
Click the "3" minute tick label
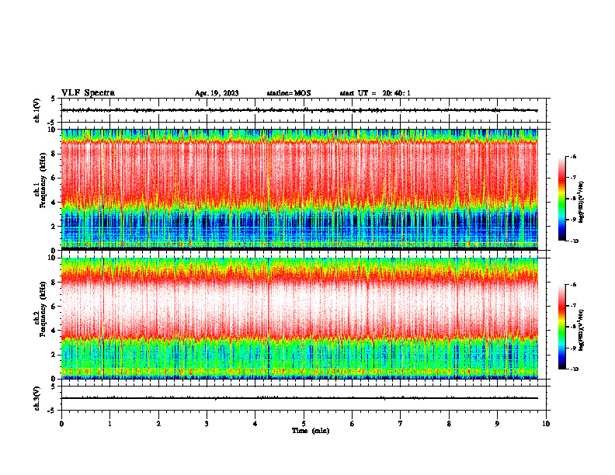tap(207, 424)
